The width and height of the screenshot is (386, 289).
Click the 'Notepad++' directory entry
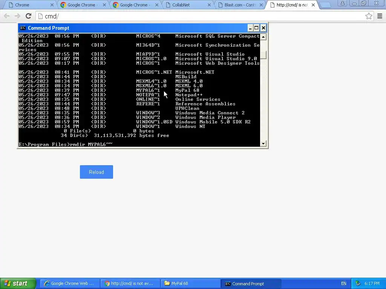pos(189,94)
